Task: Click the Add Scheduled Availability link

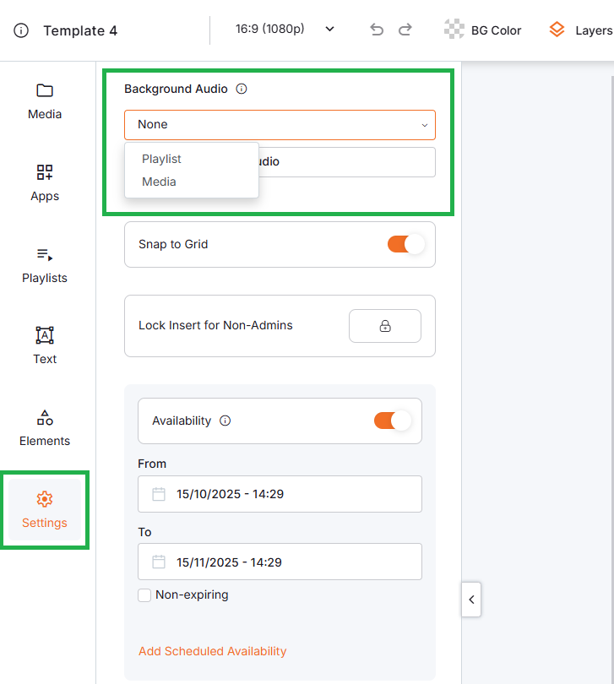Action: [213, 651]
